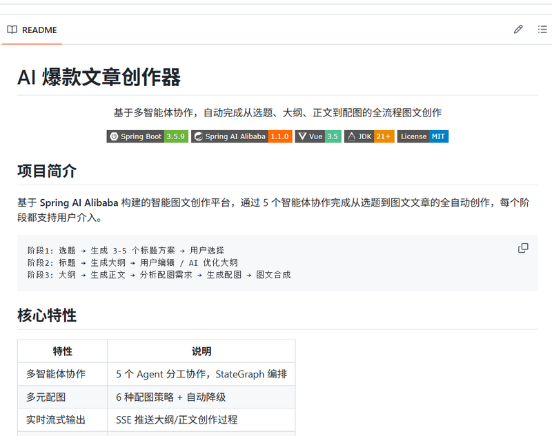Image resolution: width=552 pixels, height=436 pixels.
Task: Click the '多智能体协作' table cell
Action: coord(62,374)
